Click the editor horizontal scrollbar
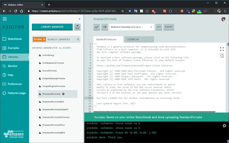The height and width of the screenshot is (143, 229). point(154,112)
